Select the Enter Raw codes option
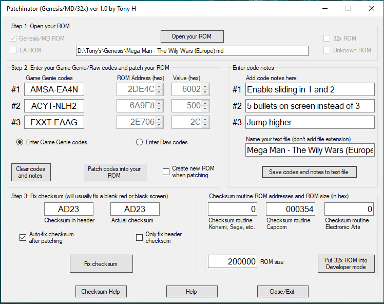384x304 pixels. [139, 142]
